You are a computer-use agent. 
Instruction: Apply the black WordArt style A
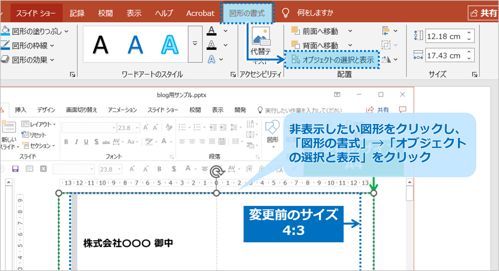(101, 45)
